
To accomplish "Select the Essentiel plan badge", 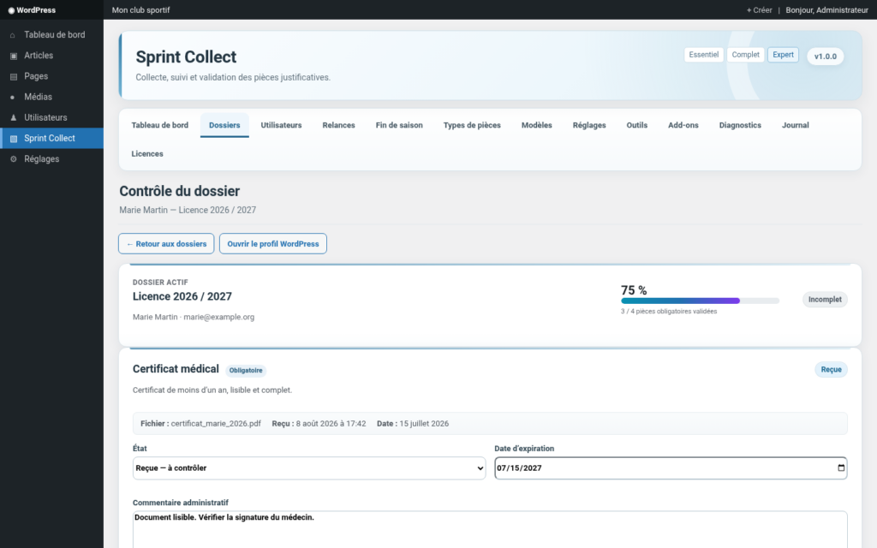I will 704,55.
